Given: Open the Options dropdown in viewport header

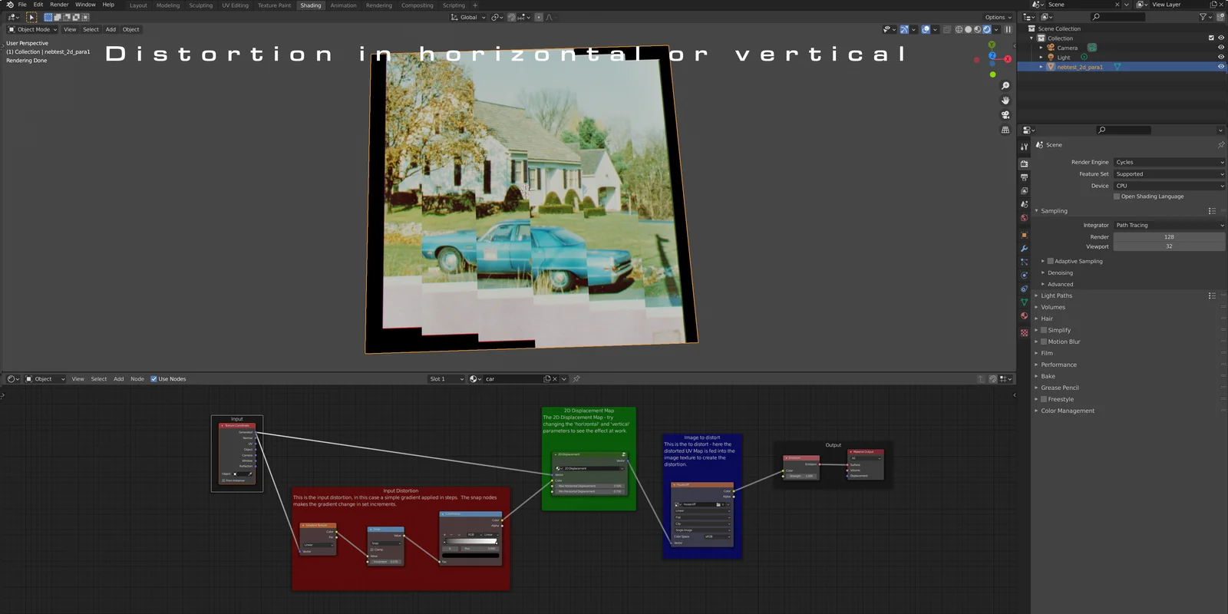Looking at the screenshot, I should 998,17.
